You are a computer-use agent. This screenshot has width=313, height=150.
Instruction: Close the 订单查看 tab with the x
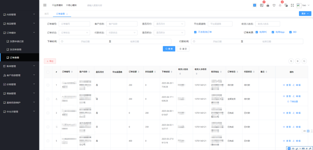tap(67, 14)
